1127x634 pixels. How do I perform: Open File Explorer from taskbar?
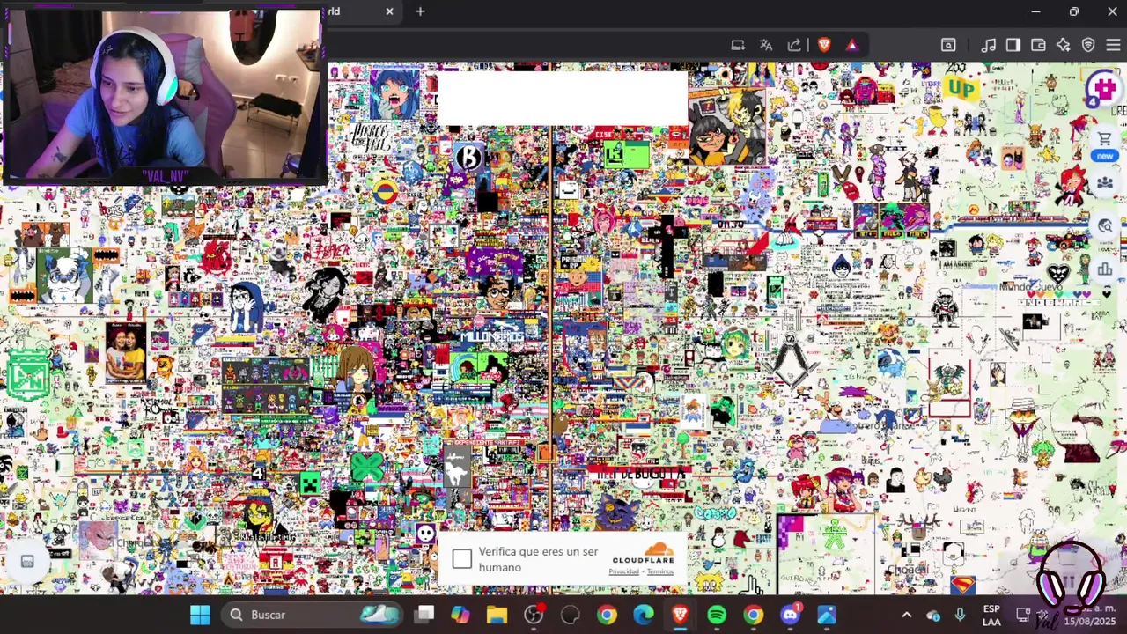point(497,615)
